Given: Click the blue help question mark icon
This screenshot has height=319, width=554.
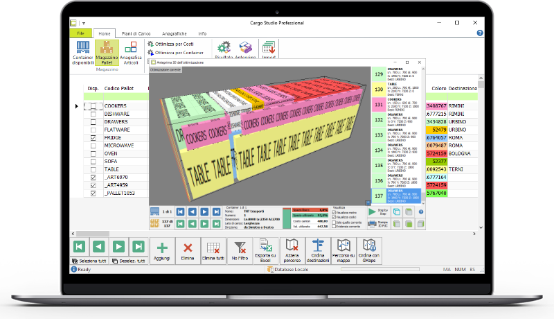Looking at the screenshot, I should (480, 33).
